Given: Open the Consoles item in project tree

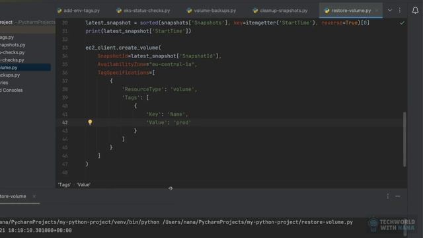Looking at the screenshot, I should [x=11, y=90].
